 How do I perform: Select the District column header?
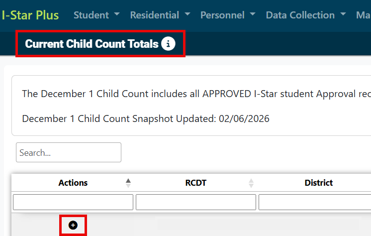pos(318,183)
